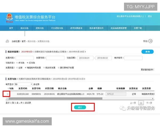Click the 发票代码 input field
This screenshot has height=128, width=160.
pyautogui.click(x=25, y=58)
